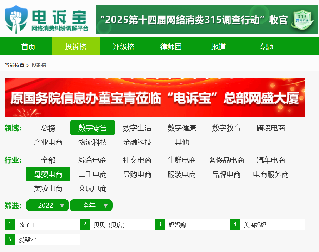Select 物流科技 domain filter
This screenshot has height=252, width=319.
point(93,142)
